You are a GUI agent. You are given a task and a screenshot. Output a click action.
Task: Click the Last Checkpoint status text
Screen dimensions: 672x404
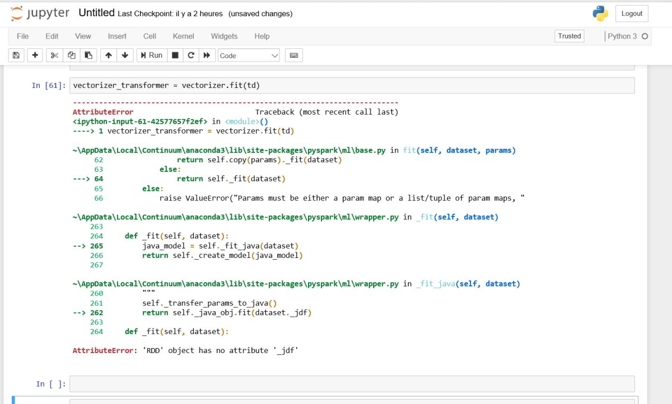(170, 13)
